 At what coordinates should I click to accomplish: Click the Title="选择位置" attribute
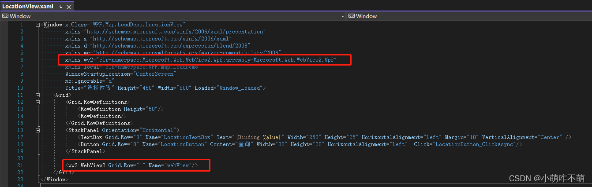click(x=90, y=88)
